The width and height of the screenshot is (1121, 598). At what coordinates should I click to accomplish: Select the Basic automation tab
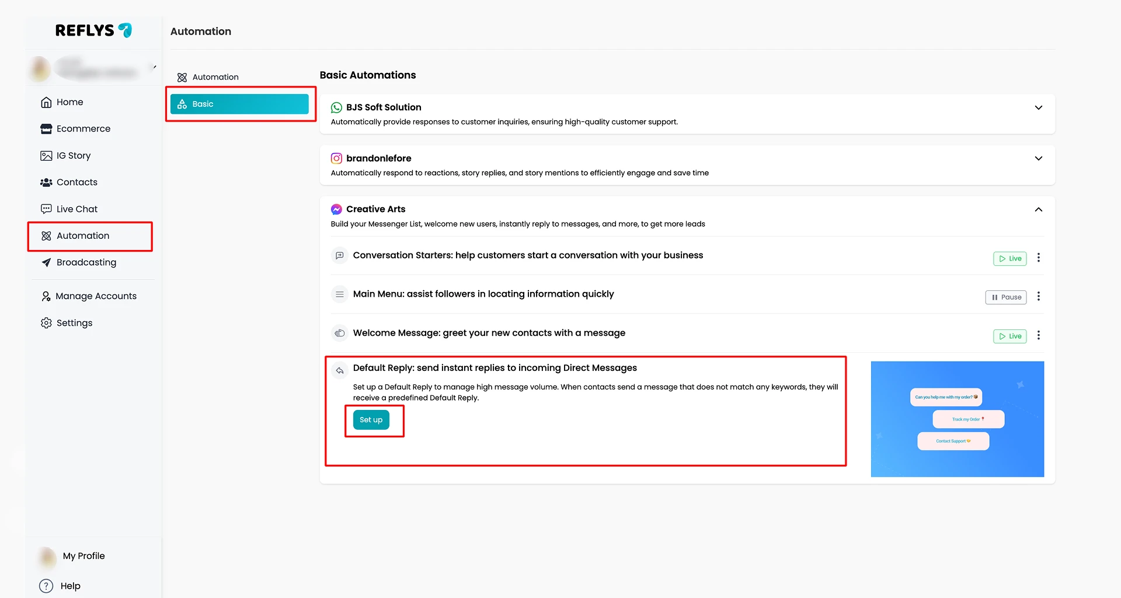tap(239, 104)
